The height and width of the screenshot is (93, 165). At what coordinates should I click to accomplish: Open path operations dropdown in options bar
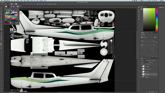tap(38, 4)
